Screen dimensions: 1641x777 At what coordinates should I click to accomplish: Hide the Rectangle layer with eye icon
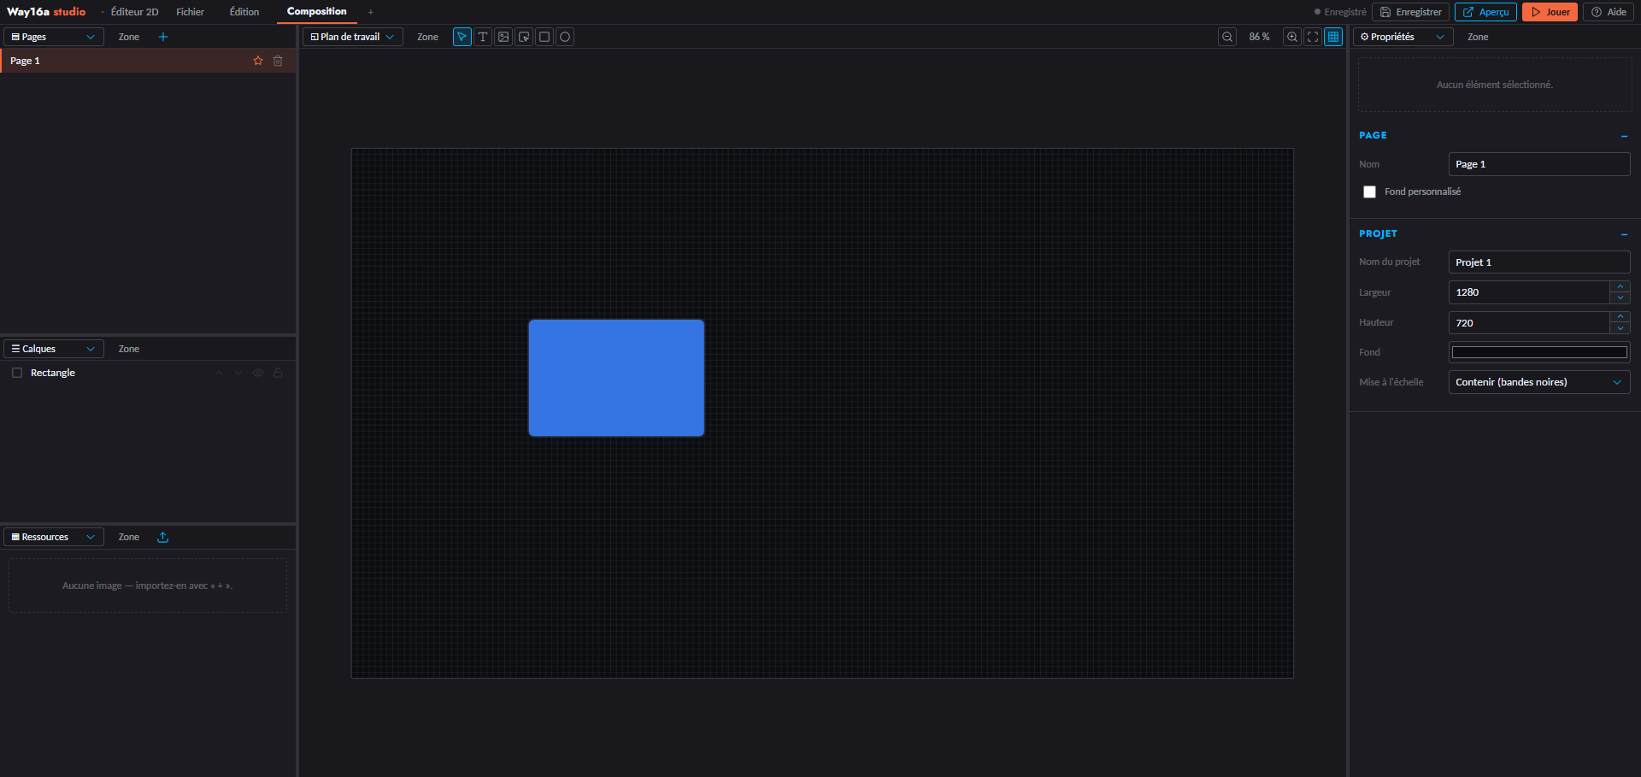pos(258,373)
